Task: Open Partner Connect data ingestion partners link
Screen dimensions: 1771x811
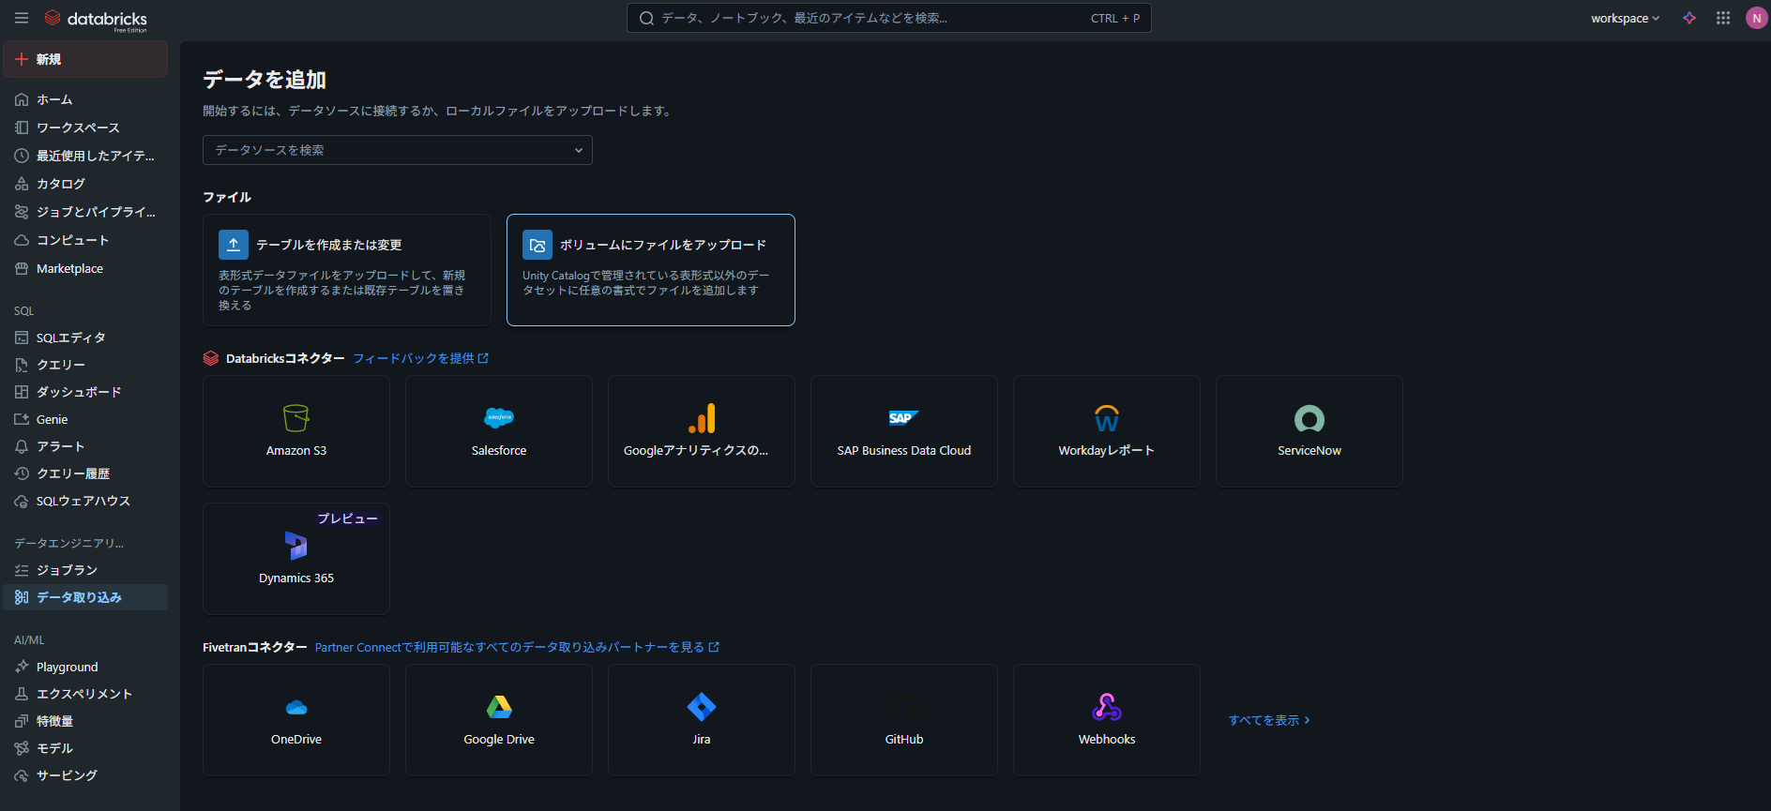Action: pos(517,647)
